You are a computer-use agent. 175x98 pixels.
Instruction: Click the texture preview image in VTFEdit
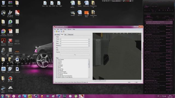click(117, 56)
